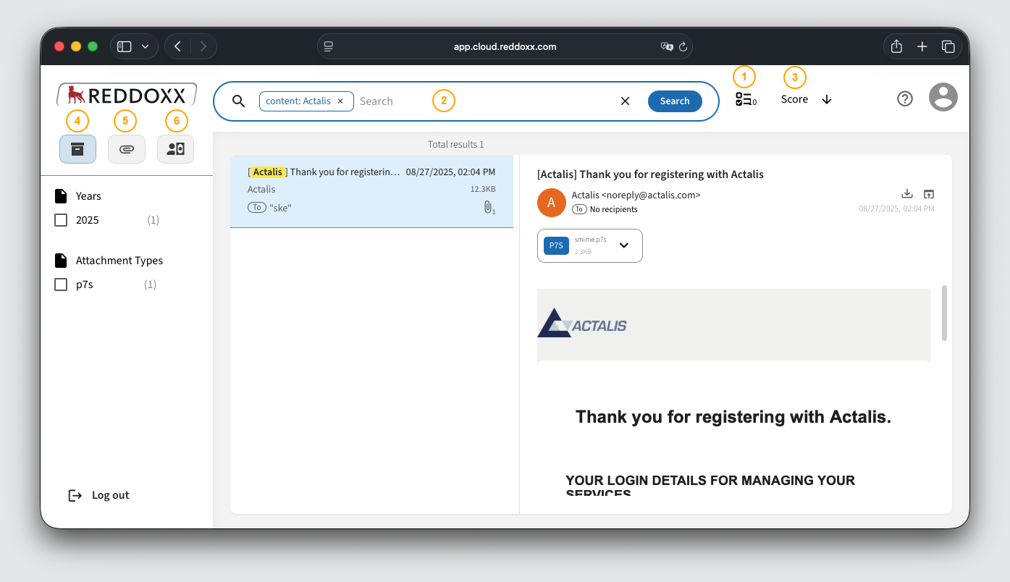This screenshot has height=582, width=1010.
Task: Open the attachment search mode (paperclip icon)
Action: (127, 148)
